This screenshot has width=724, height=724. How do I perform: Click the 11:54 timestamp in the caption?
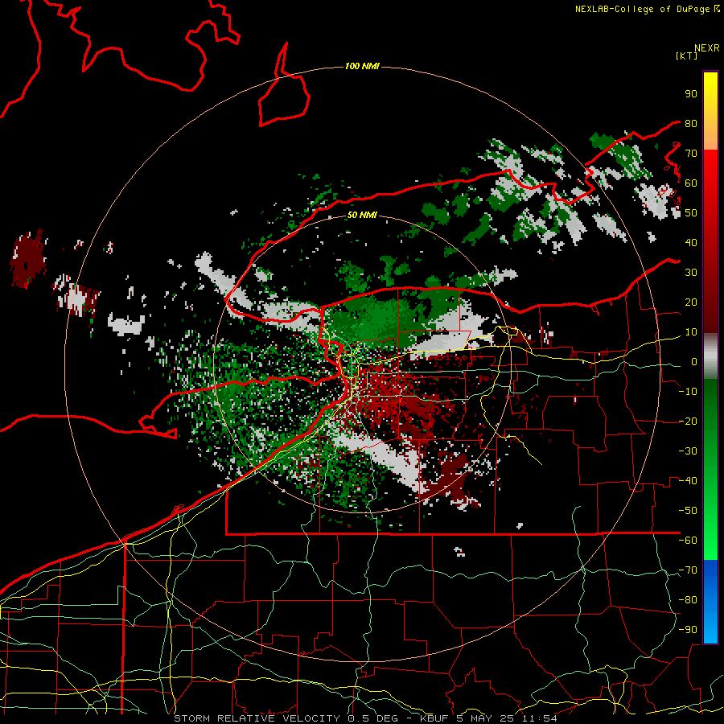539,718
